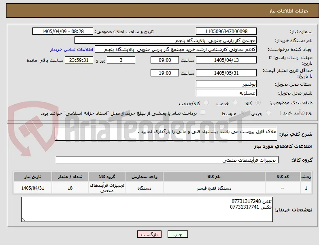Screen dimensions: 319x245
Task: Click the جزئیات اطلاعات نیاز header title
Action: (x=289, y=11)
